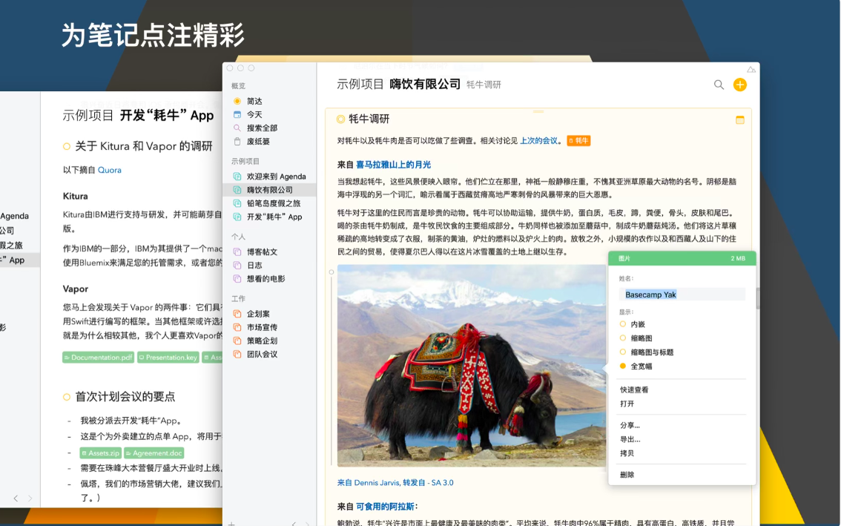
Task: Click 导出... in the image popup
Action: click(630, 439)
